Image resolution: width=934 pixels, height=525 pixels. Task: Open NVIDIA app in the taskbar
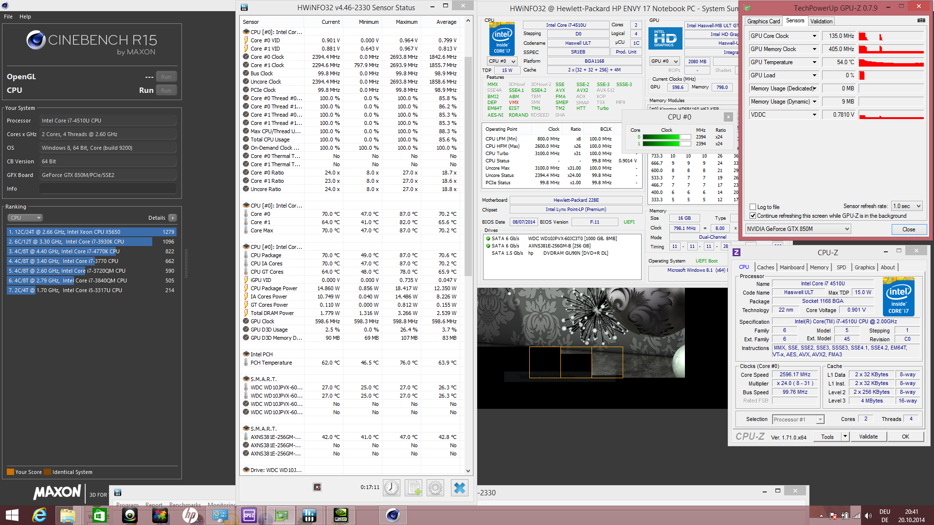click(x=341, y=515)
